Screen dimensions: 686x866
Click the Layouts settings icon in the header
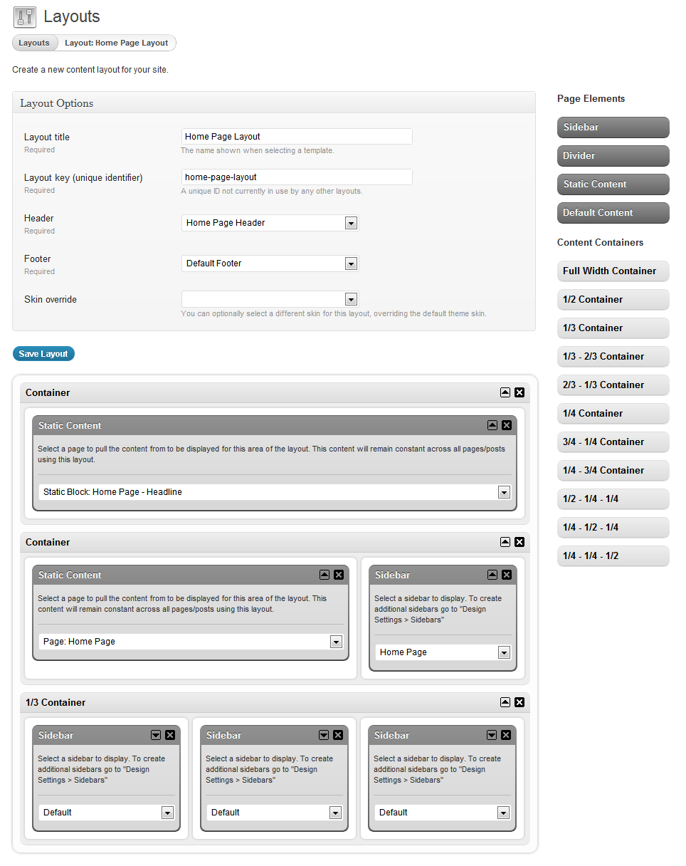(25, 17)
